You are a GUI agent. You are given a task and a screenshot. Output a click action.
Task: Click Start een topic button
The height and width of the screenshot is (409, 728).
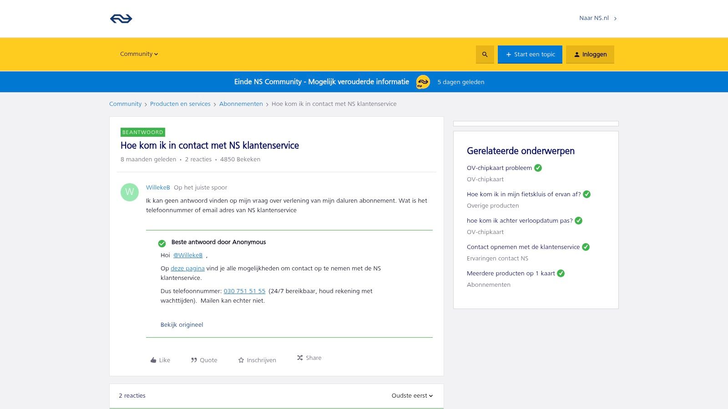tap(530, 55)
